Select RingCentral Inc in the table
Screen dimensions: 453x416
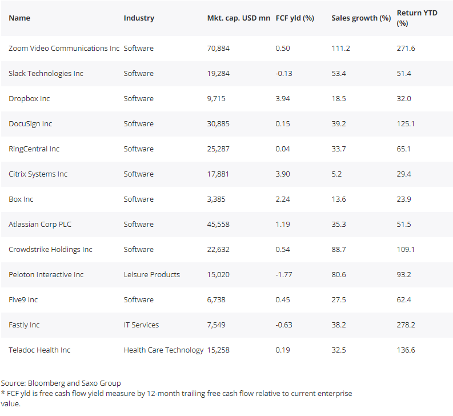coord(34,149)
